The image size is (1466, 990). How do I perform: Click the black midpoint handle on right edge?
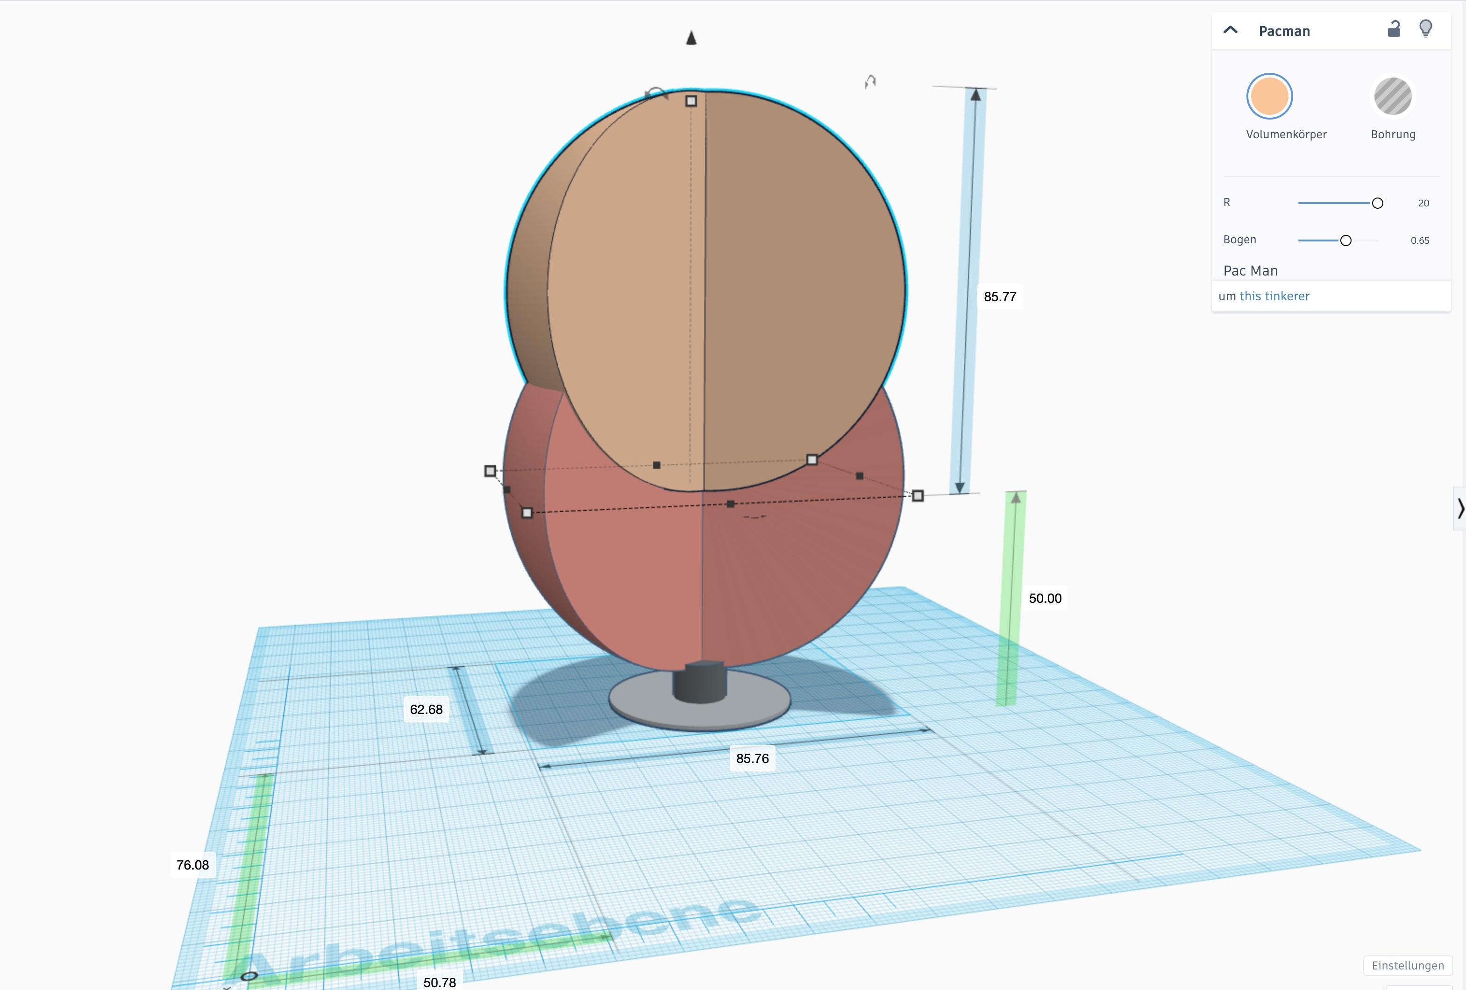(859, 476)
